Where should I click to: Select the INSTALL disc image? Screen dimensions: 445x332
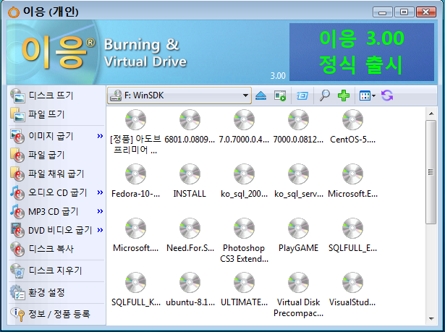[190, 181]
